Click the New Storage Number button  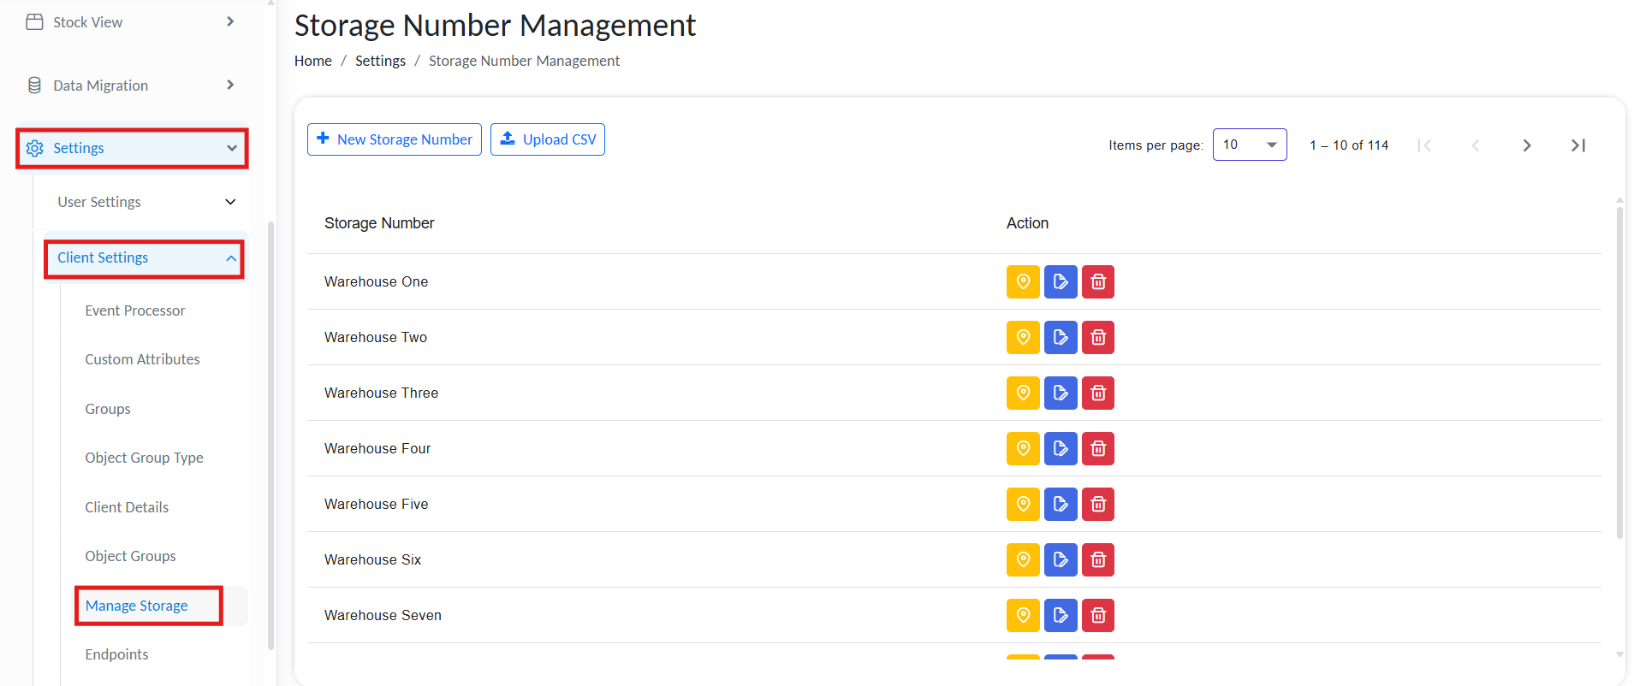(x=394, y=139)
